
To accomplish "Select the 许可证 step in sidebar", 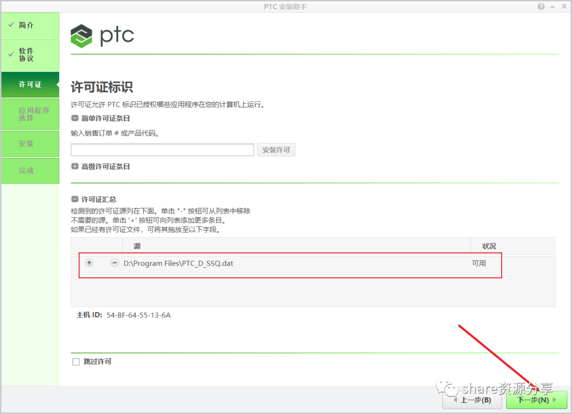I will coord(30,85).
